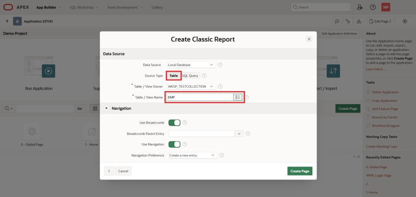Open the Help question-mark menu
This screenshot has height=197, width=416.
tap(373, 7)
